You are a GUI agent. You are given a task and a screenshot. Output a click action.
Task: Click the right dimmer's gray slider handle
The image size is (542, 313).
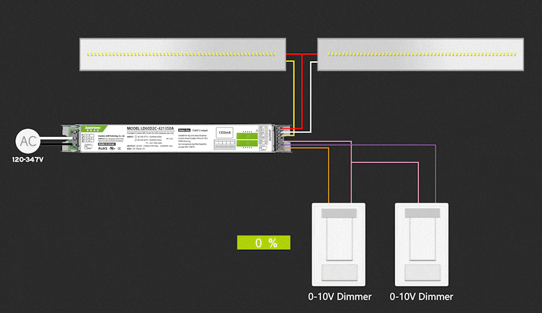coord(421,214)
